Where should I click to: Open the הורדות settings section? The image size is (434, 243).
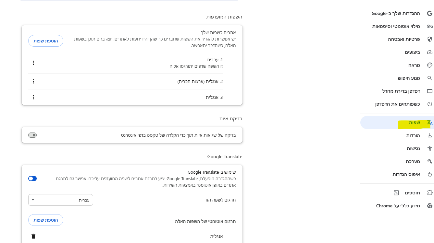pos(413,135)
